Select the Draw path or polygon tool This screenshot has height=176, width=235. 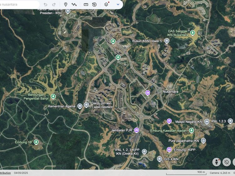(74, 4)
